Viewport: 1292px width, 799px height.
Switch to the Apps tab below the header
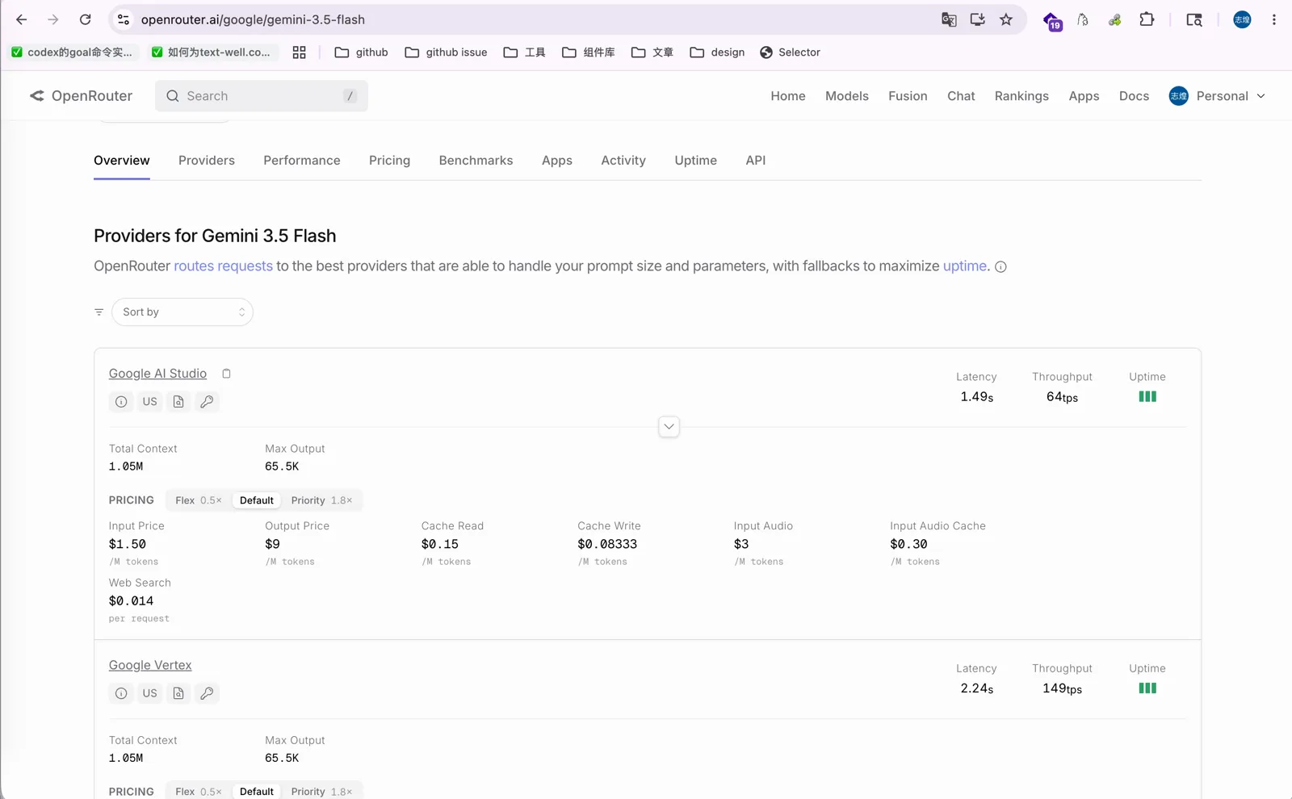[557, 161]
